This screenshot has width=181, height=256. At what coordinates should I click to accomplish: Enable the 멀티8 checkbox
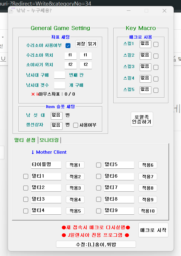[x=99, y=200]
